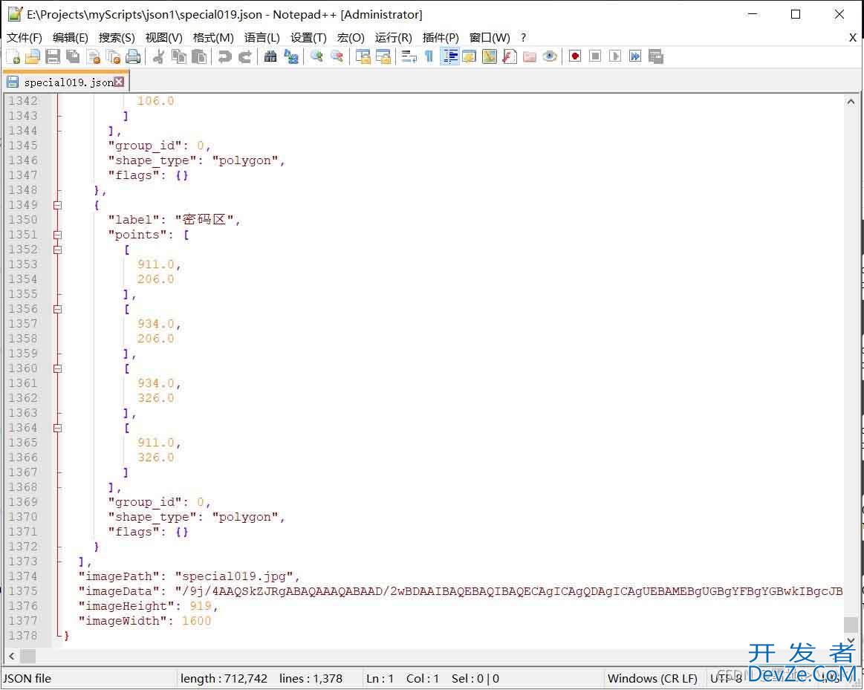This screenshot has height=690, width=864.
Task: Save the current recorded macro icon
Action: [656, 56]
